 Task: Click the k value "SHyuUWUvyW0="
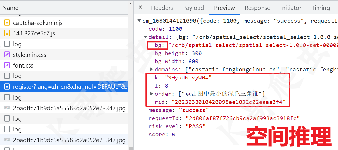point(188,77)
